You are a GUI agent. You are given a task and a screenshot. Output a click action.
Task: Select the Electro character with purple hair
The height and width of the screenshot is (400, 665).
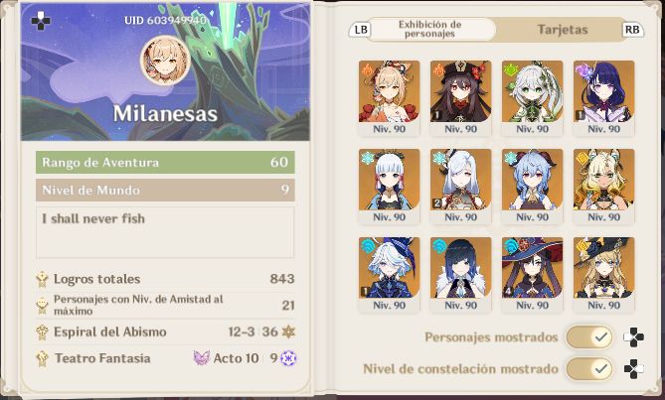(604, 98)
